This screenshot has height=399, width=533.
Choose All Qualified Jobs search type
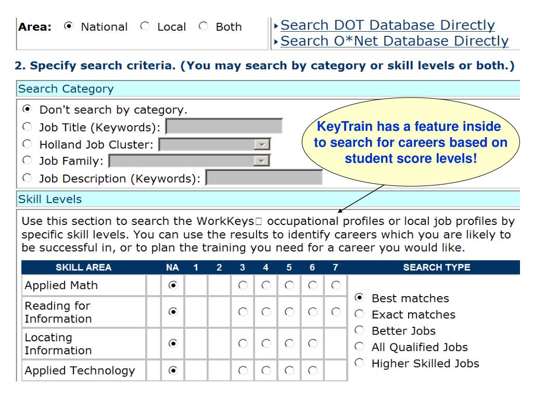[x=359, y=347]
